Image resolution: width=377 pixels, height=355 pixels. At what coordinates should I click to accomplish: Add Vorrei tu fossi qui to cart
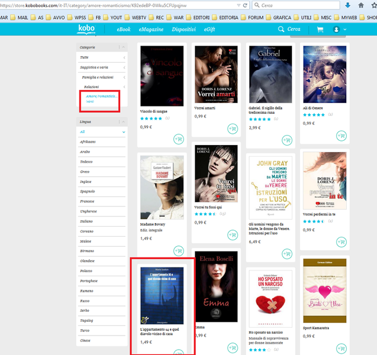pyautogui.click(x=233, y=235)
